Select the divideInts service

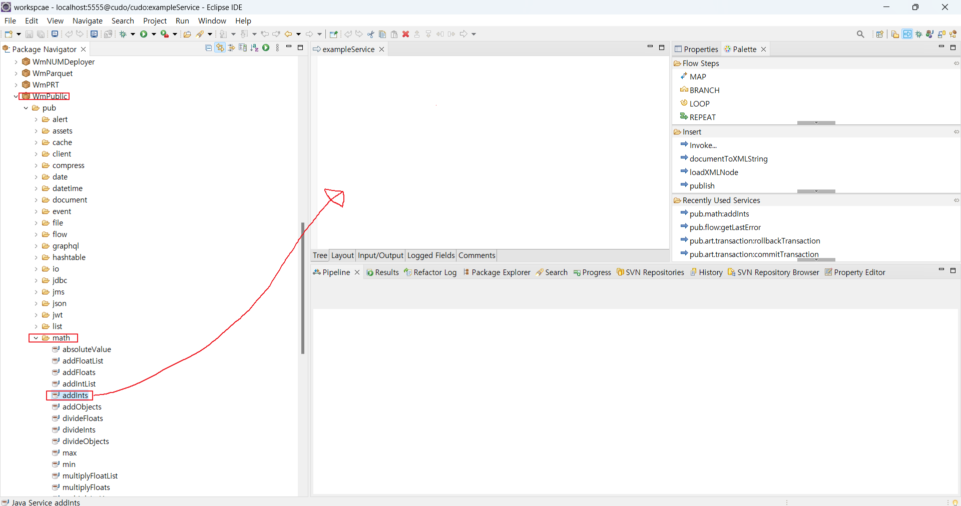[74, 430]
